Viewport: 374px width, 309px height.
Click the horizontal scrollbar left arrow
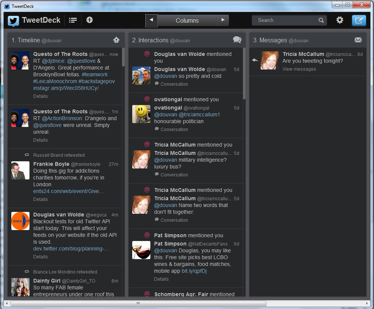tap(7, 303)
